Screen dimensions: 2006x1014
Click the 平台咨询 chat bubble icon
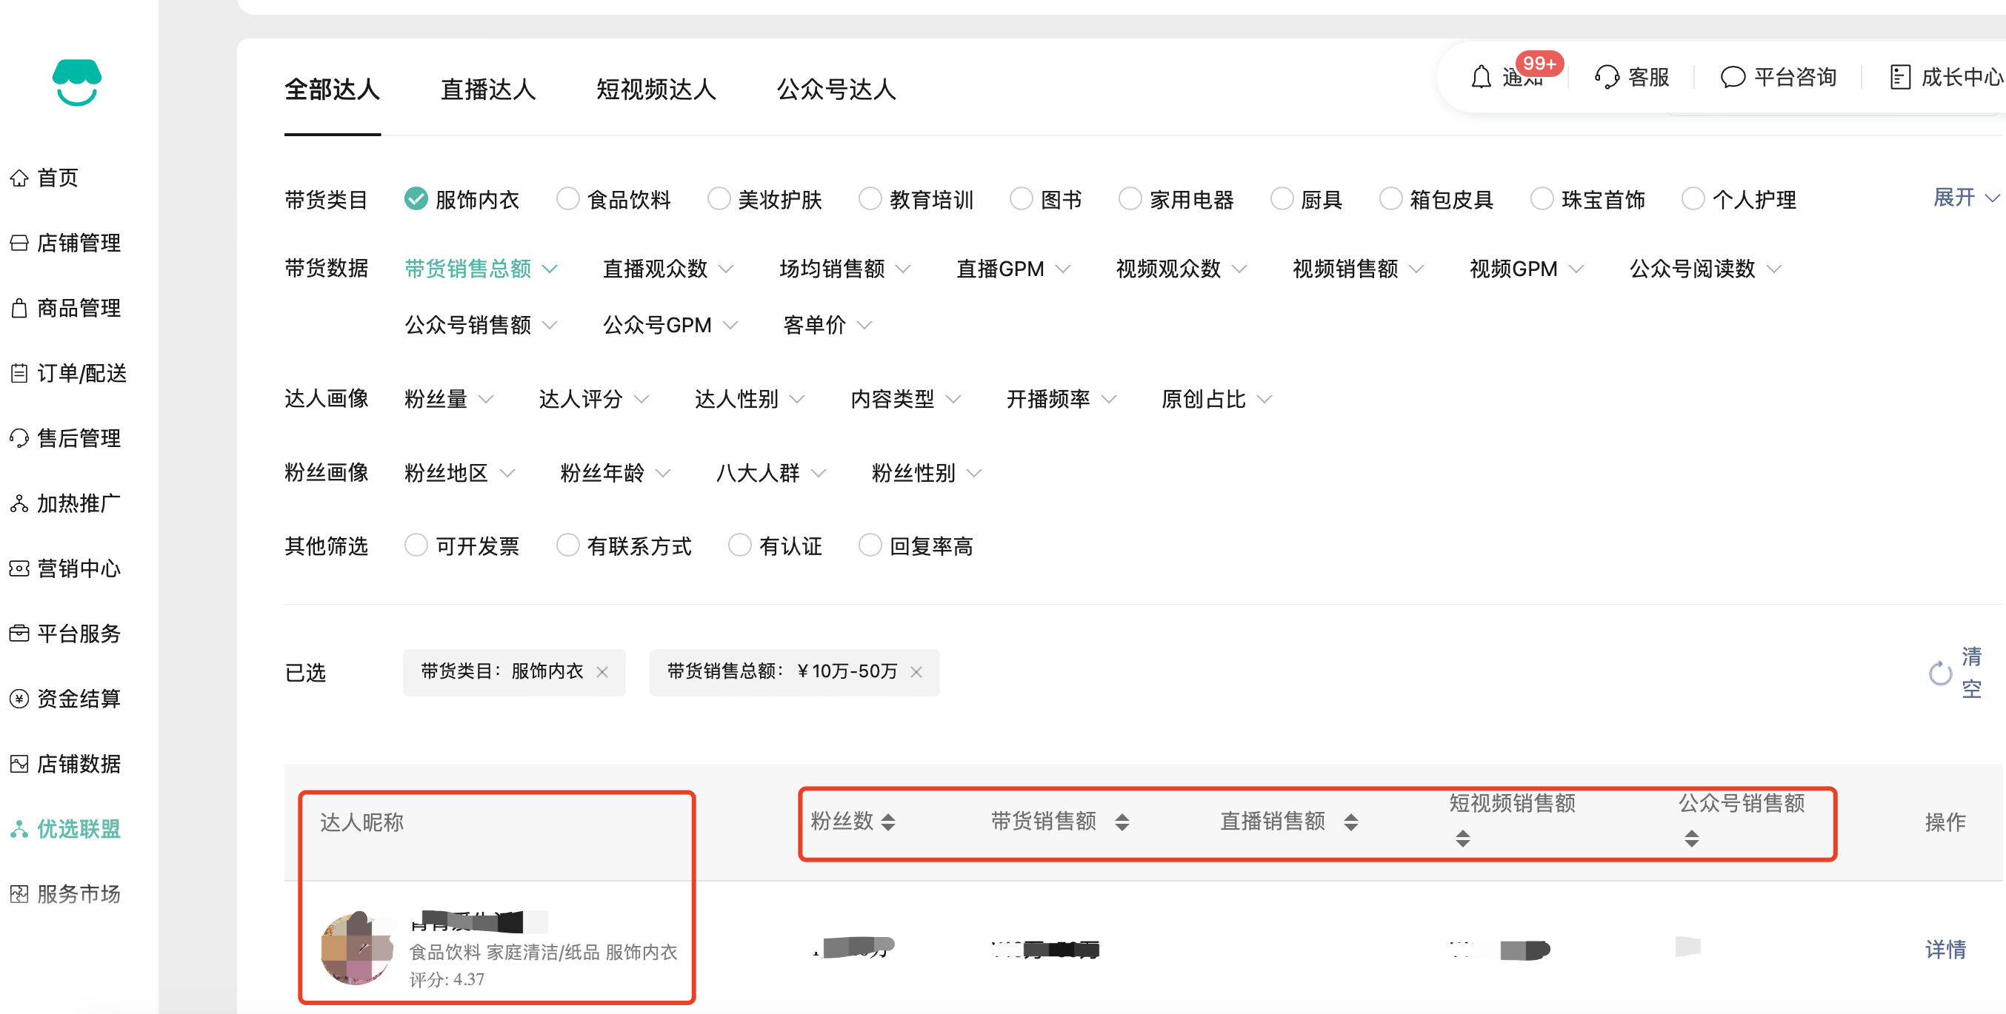[1732, 77]
